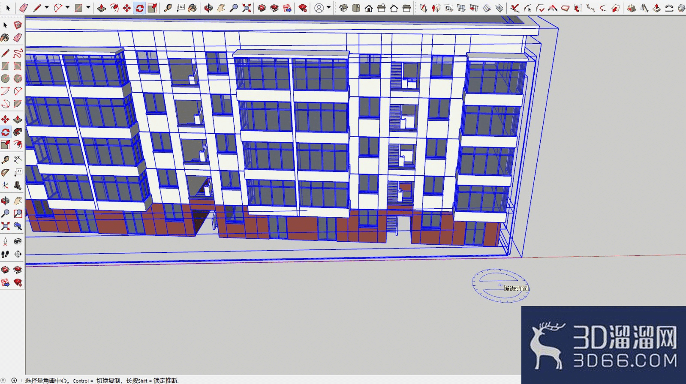Open the 3D Warehouse from top toolbar
Image resolution: width=686 pixels, height=384 pixels.
point(262,8)
